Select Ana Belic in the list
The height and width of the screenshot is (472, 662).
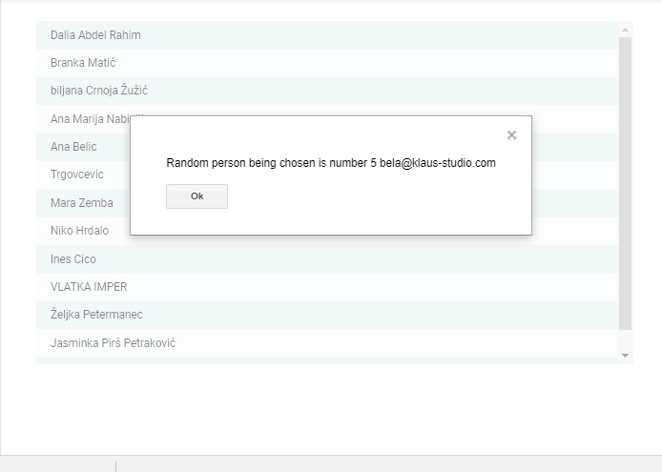click(73, 147)
